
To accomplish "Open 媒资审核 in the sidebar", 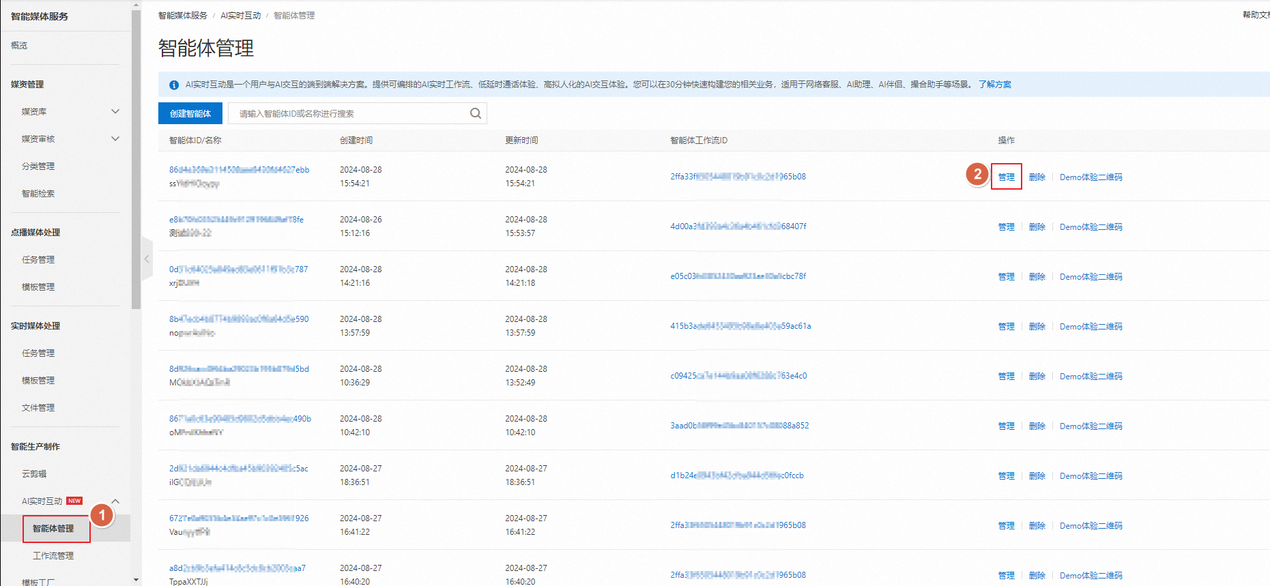I will (x=38, y=138).
